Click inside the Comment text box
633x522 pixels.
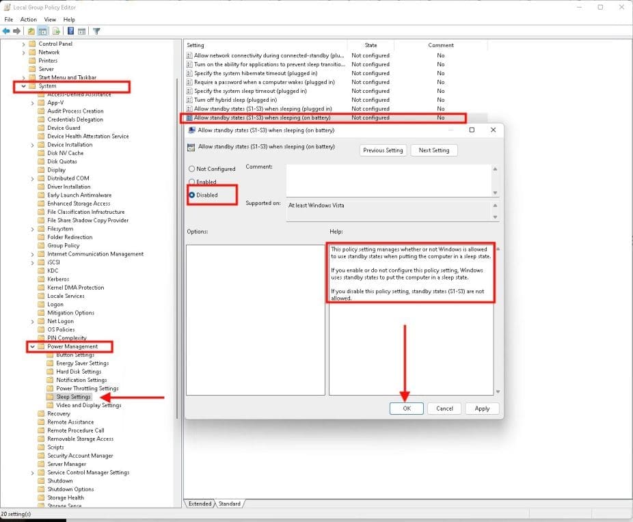tap(388, 180)
